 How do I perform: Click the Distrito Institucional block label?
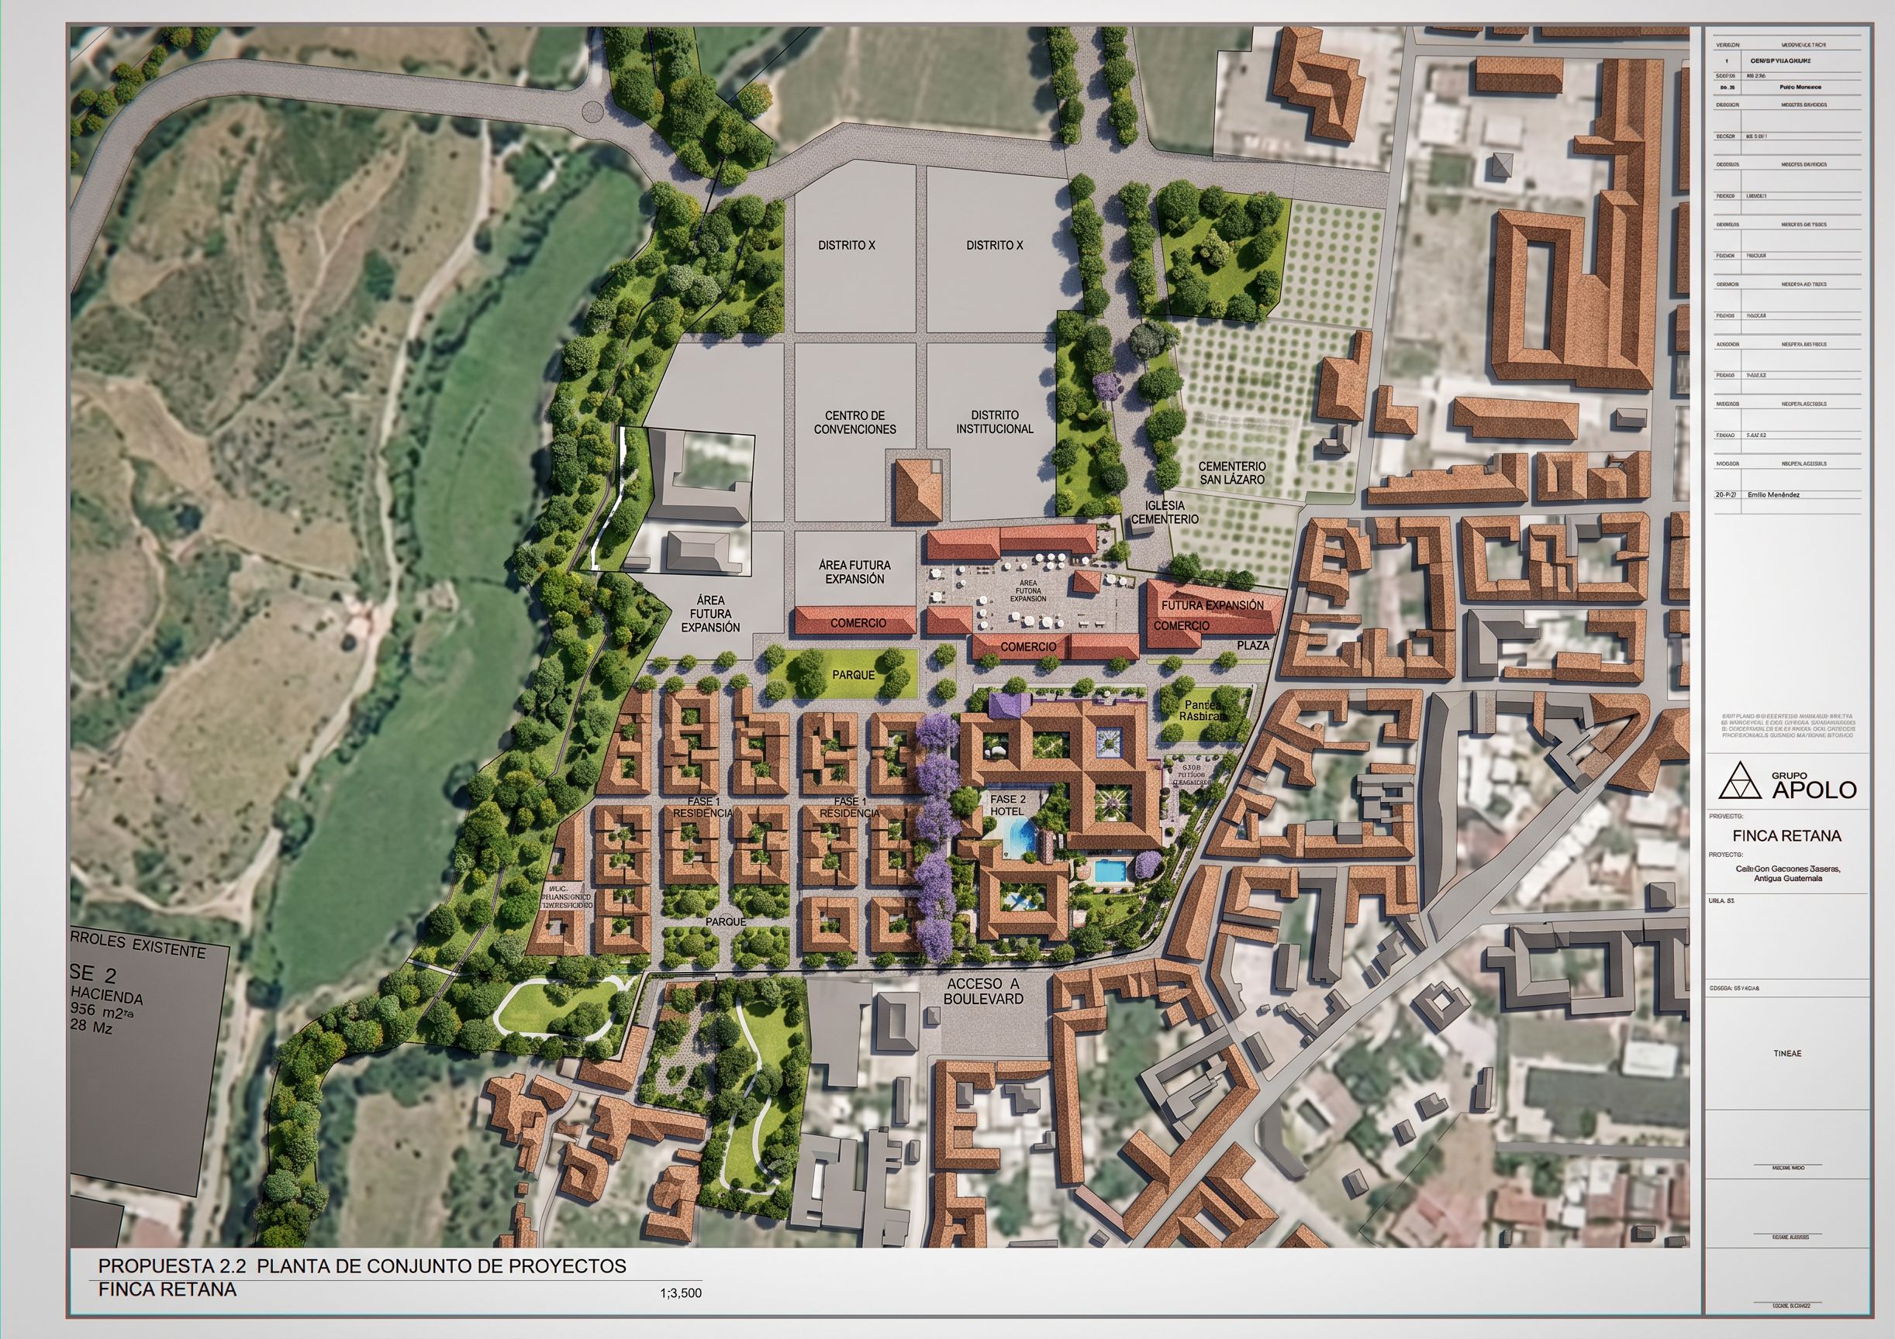point(995,422)
